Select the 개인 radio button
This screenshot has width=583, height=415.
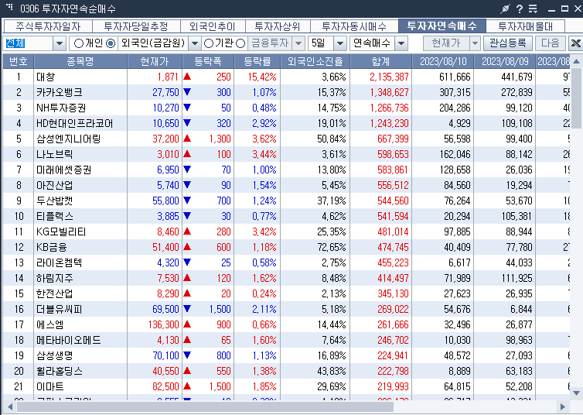(78, 43)
